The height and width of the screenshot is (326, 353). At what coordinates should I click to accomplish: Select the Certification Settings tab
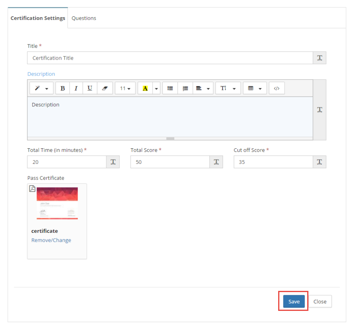[38, 18]
